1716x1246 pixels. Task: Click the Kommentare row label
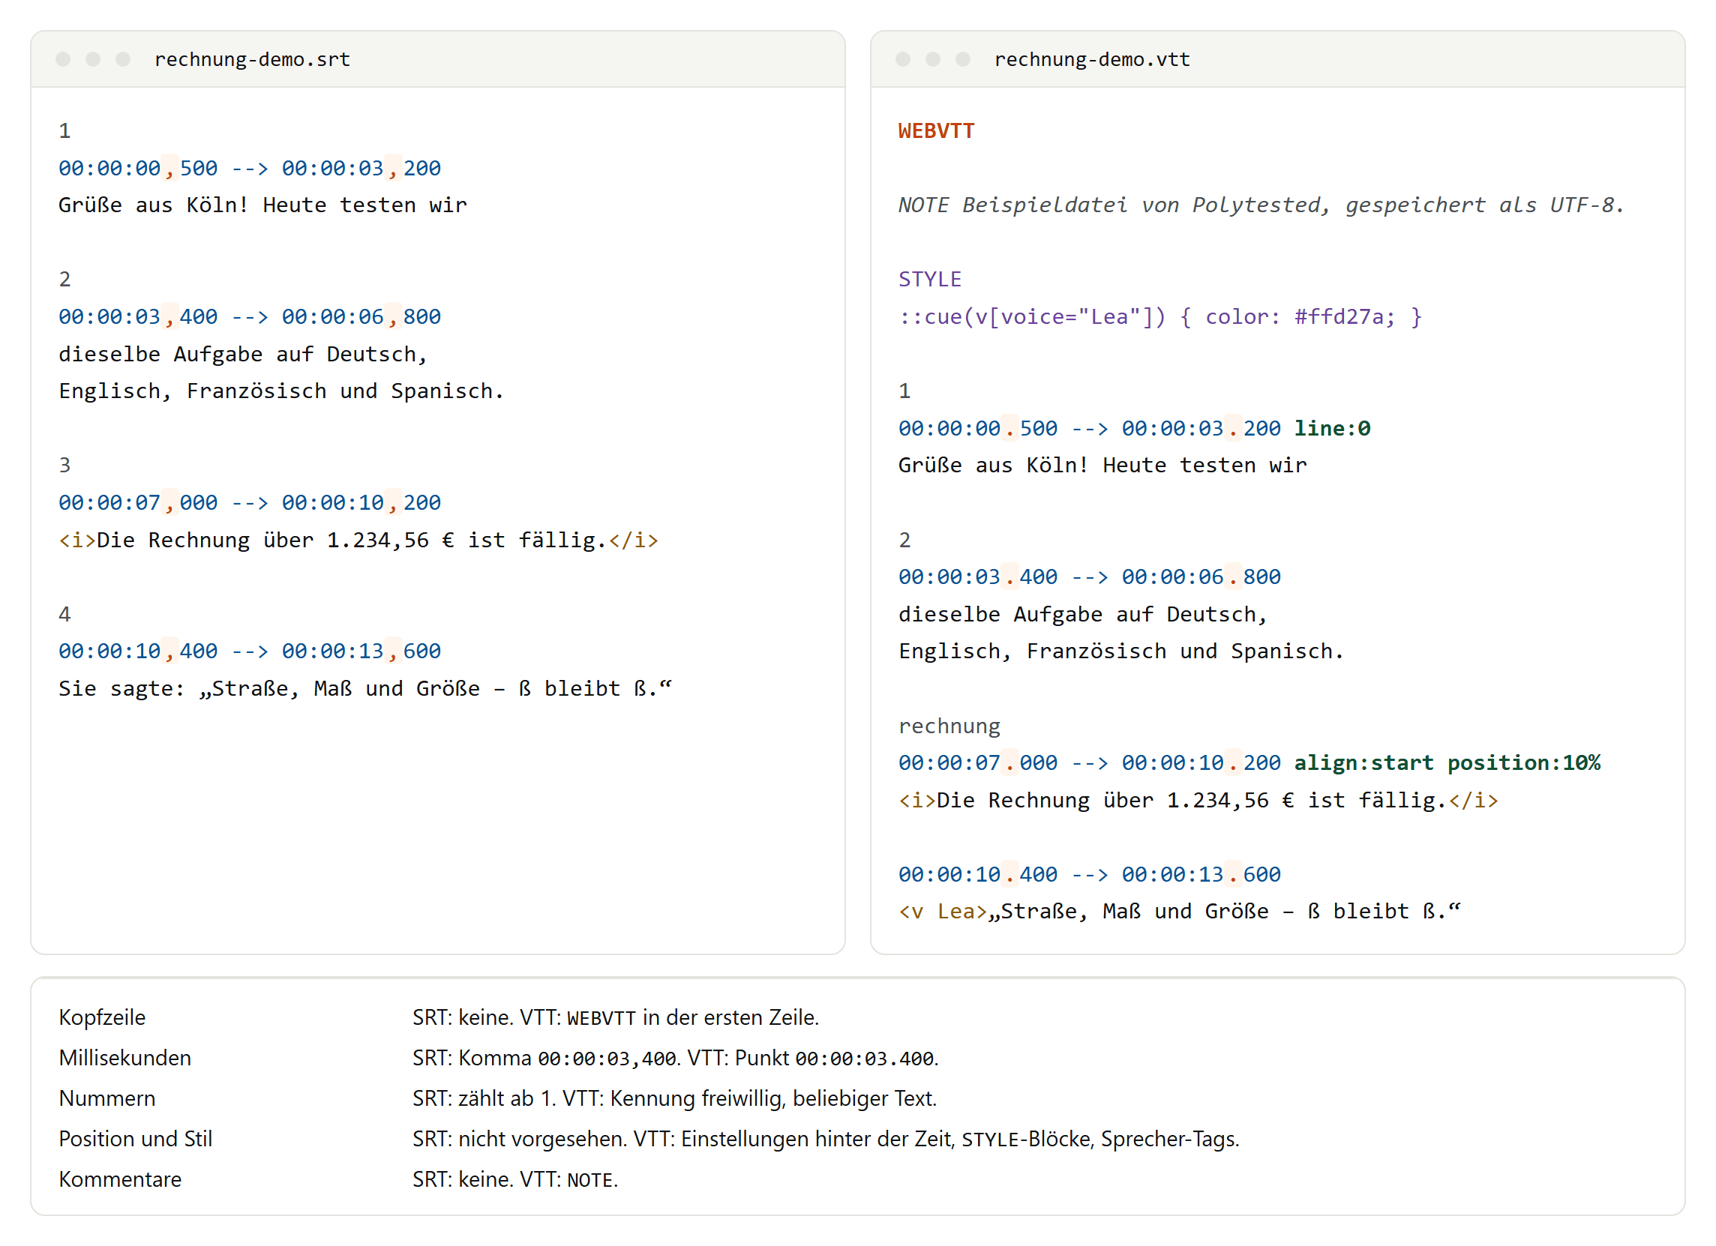[x=119, y=1179]
